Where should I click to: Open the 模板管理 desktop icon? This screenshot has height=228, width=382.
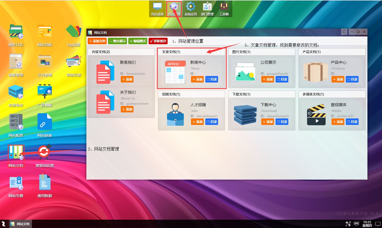click(x=16, y=66)
